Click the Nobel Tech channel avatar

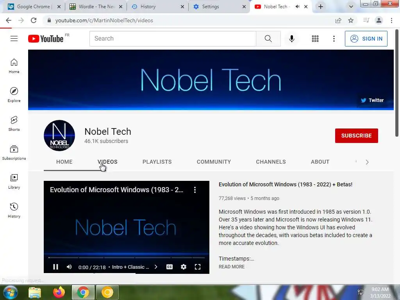(x=59, y=136)
